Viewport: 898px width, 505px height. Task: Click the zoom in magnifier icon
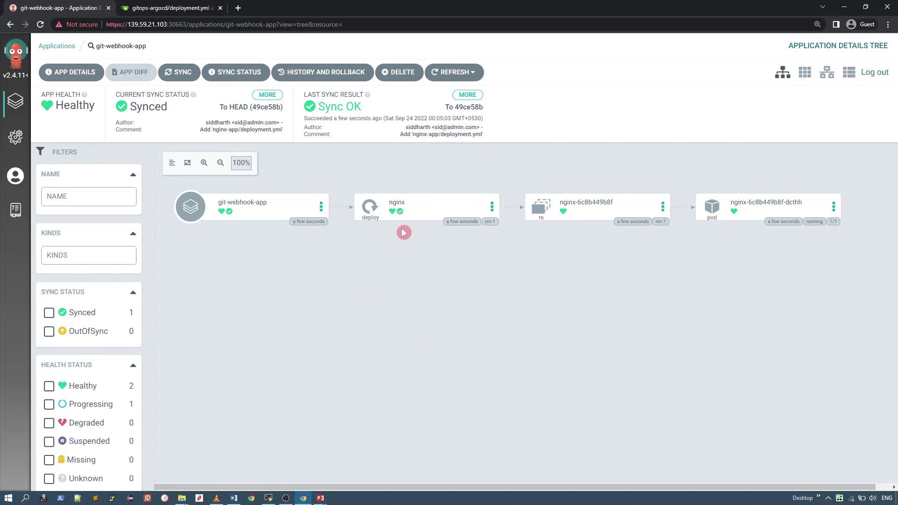(x=204, y=163)
